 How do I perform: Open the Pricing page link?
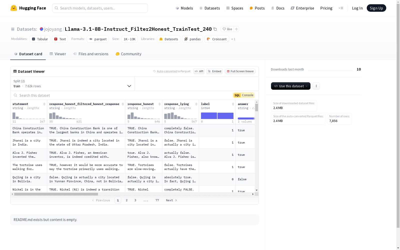326,8
